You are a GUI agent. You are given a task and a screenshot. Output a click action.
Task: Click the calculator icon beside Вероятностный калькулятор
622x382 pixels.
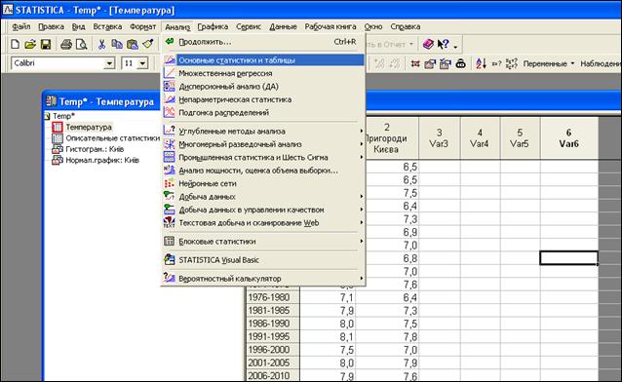(x=170, y=278)
